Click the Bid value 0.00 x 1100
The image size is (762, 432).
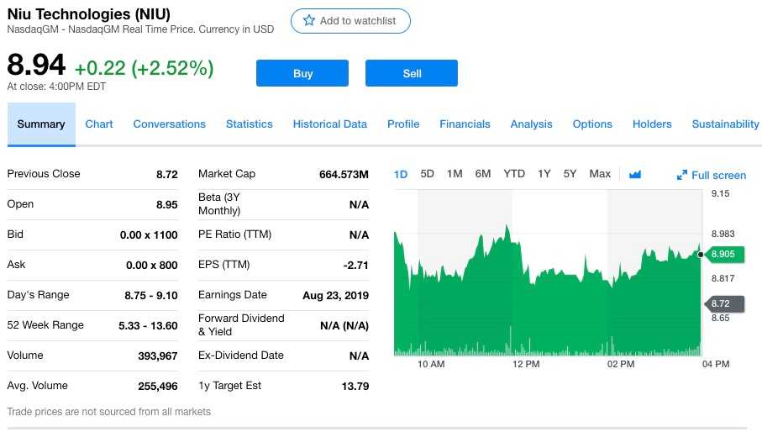pos(149,235)
